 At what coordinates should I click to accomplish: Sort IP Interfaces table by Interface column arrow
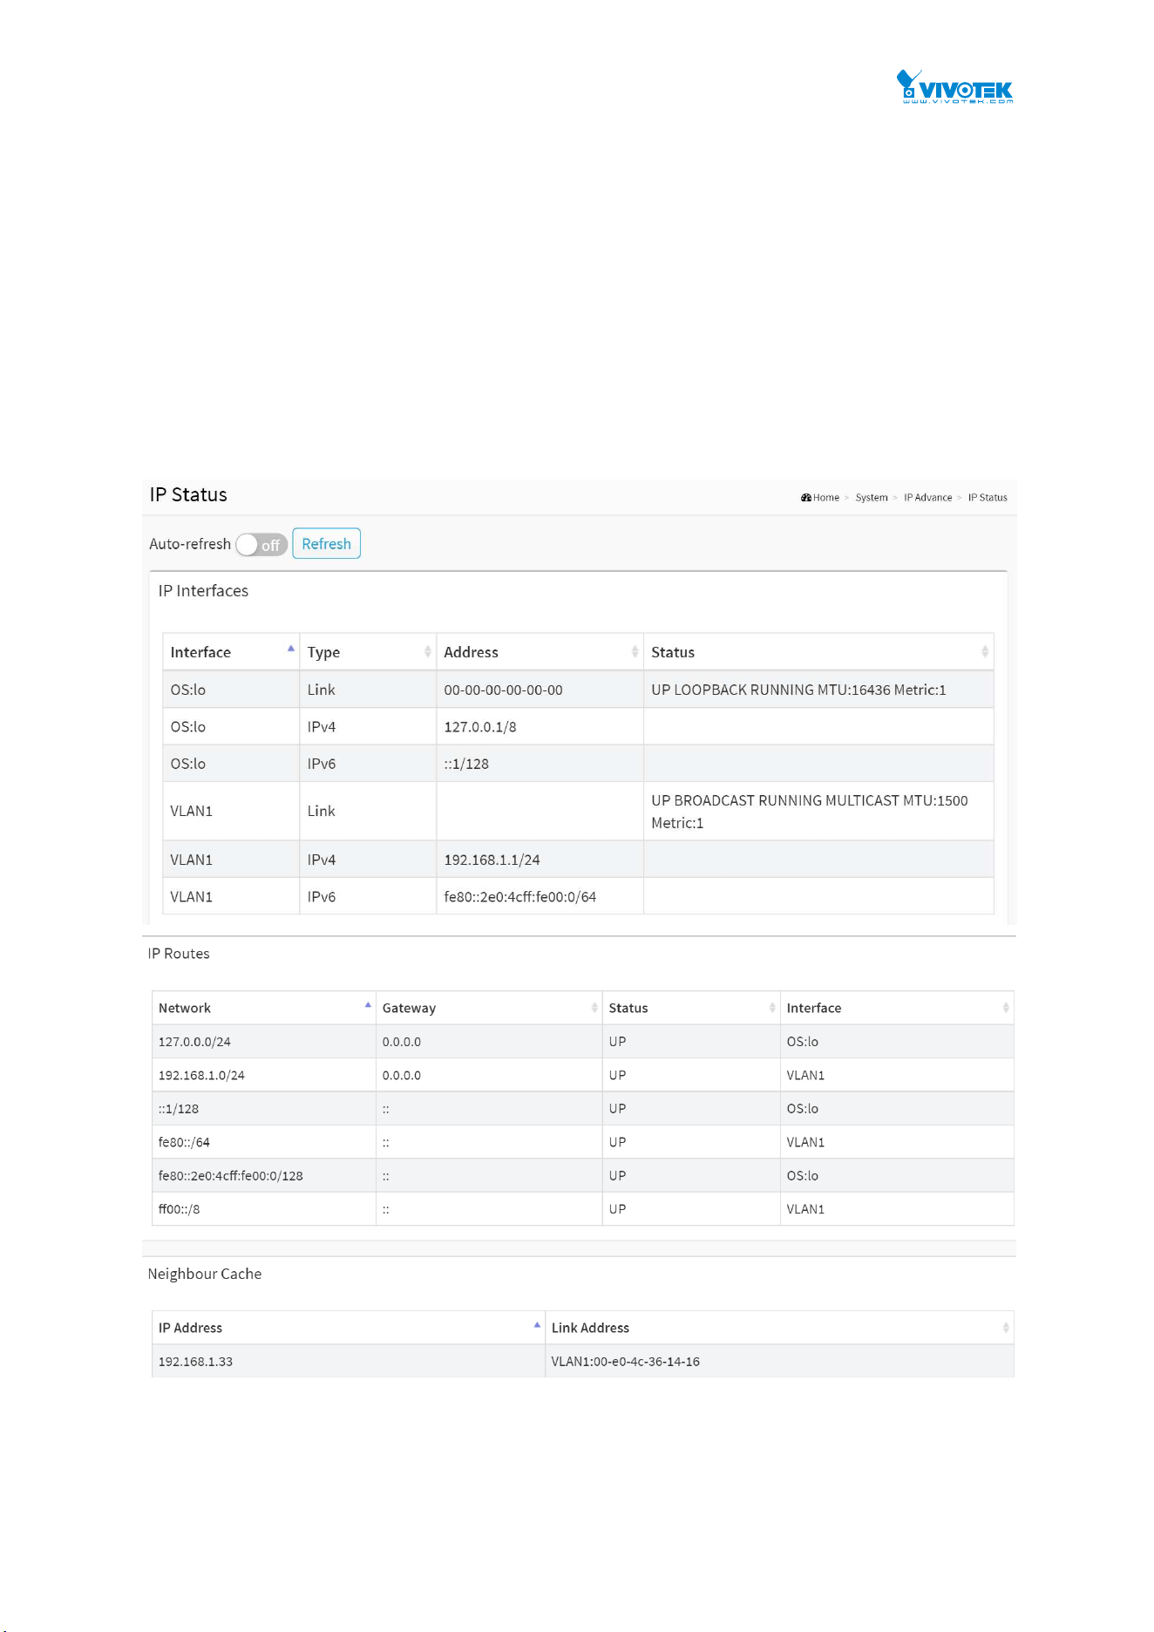pyautogui.click(x=291, y=649)
